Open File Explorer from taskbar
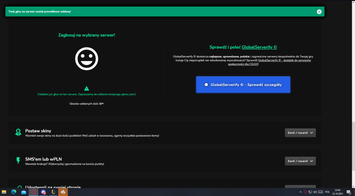This screenshot has width=355, height=196. tap(4, 192)
